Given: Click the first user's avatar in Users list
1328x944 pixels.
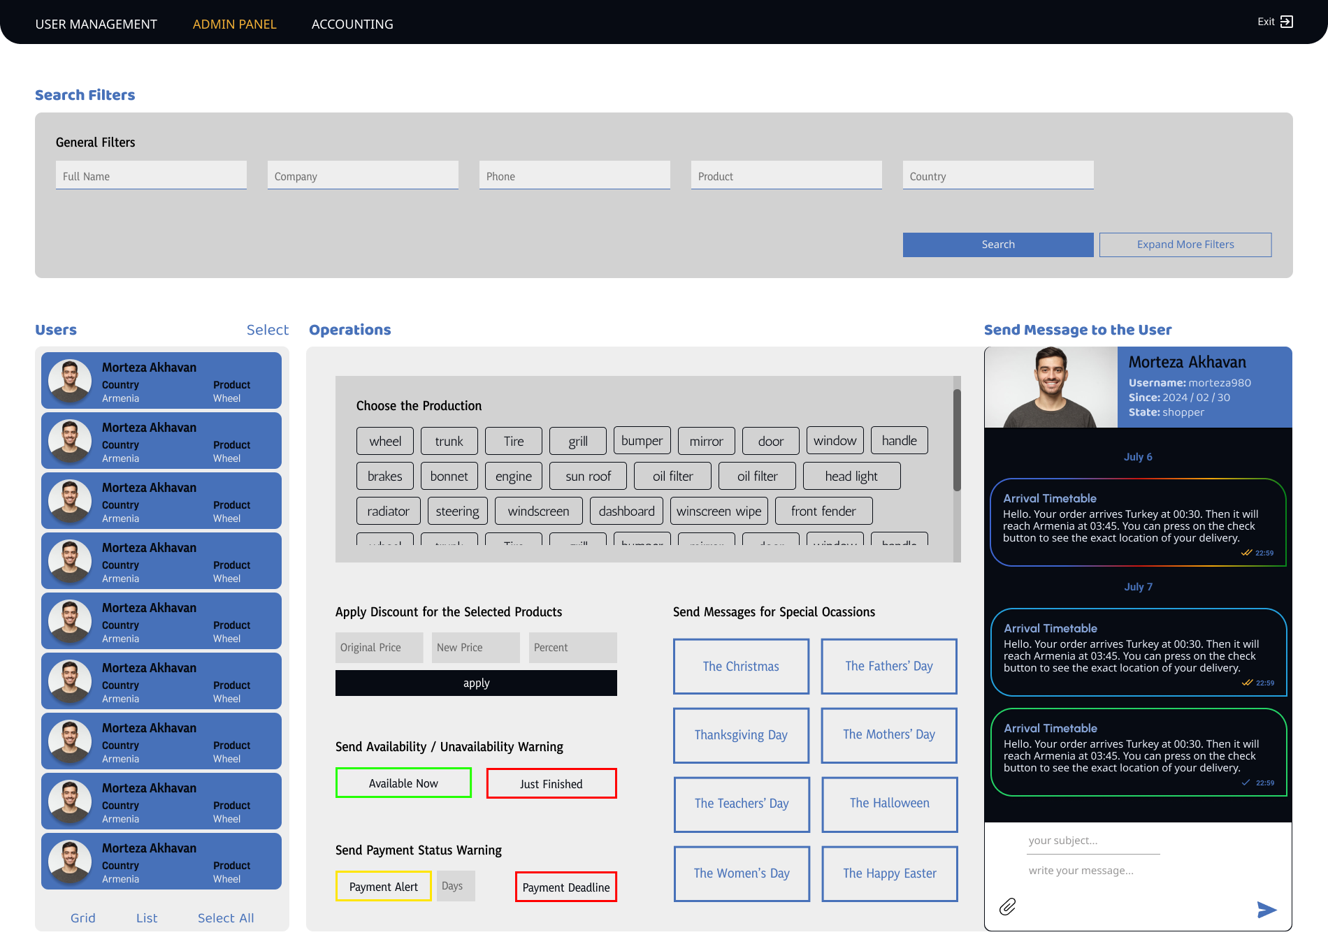Looking at the screenshot, I should pos(70,381).
